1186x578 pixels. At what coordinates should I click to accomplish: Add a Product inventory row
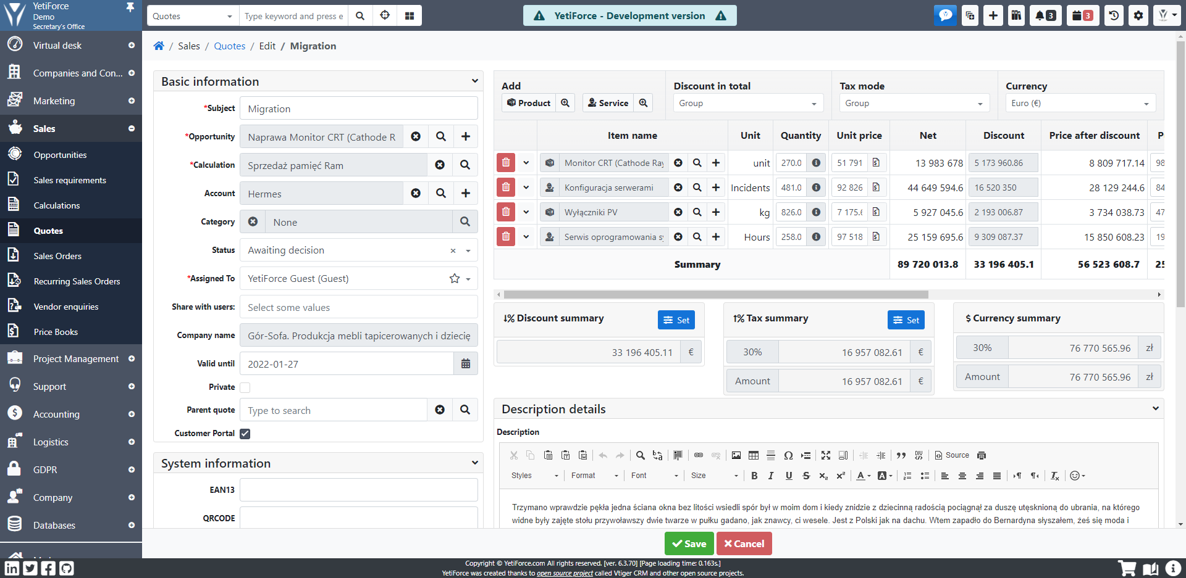pos(529,103)
